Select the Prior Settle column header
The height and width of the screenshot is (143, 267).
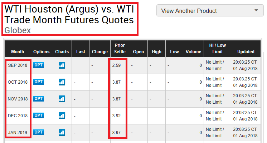coord(120,49)
